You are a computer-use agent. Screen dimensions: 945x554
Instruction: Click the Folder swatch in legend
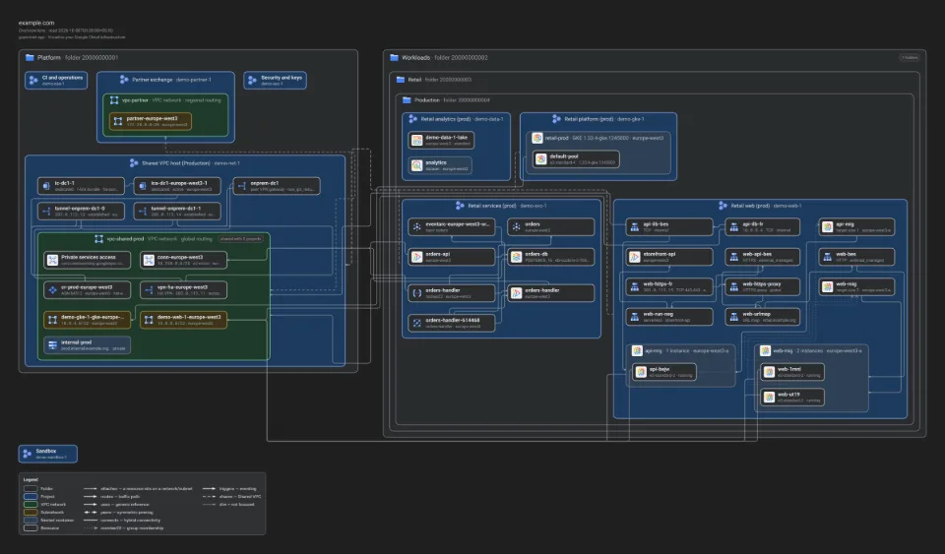point(31,489)
